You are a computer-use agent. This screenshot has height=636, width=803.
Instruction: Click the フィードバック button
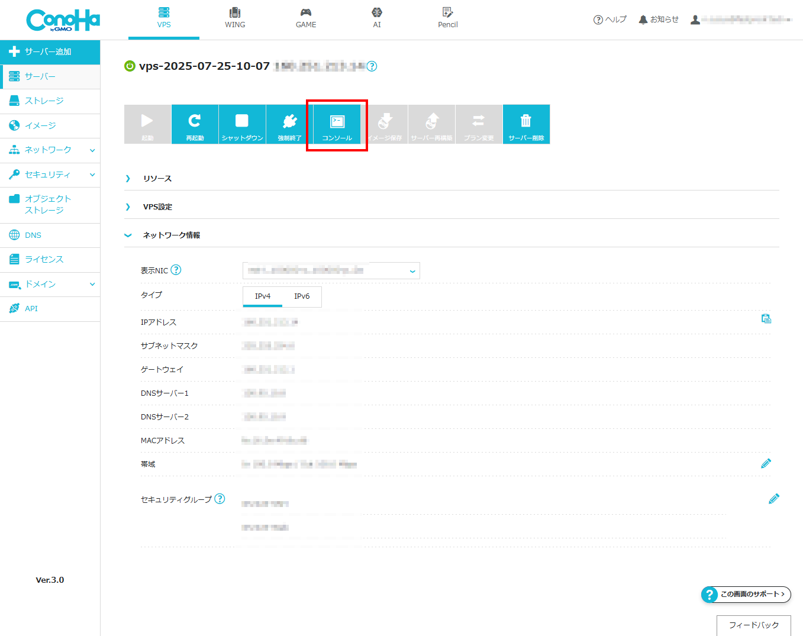(754, 625)
